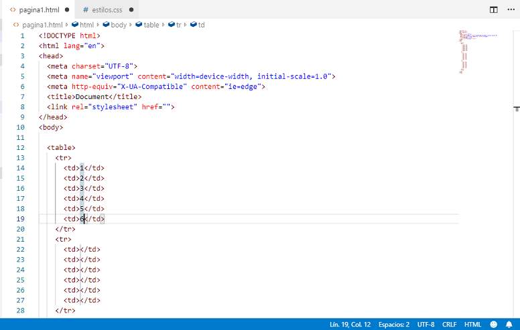Click the <td>5</td> cell line
Viewport: 520px width, 330px height.
coord(84,209)
